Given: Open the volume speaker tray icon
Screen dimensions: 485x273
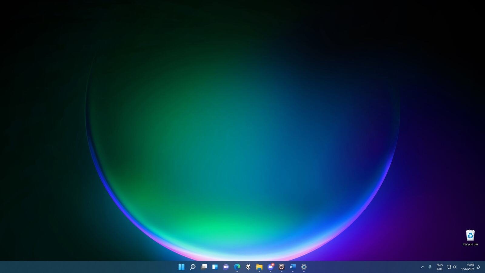Looking at the screenshot, I should point(455,267).
